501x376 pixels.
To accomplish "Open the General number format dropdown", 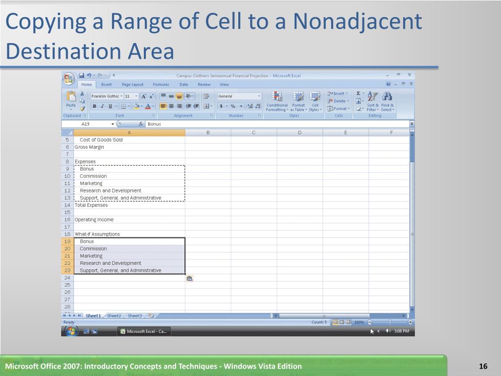I will click(259, 96).
